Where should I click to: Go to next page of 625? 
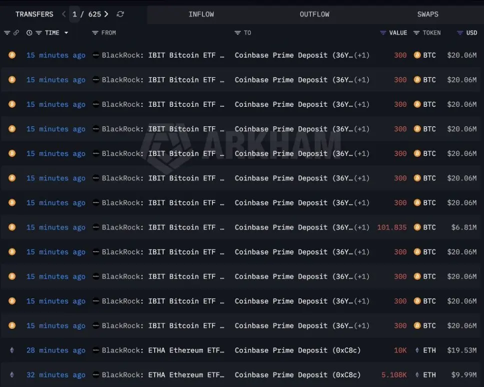point(107,14)
